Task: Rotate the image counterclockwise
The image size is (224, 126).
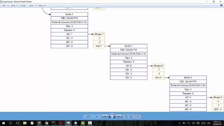Action: pyautogui.click(x=126, y=117)
